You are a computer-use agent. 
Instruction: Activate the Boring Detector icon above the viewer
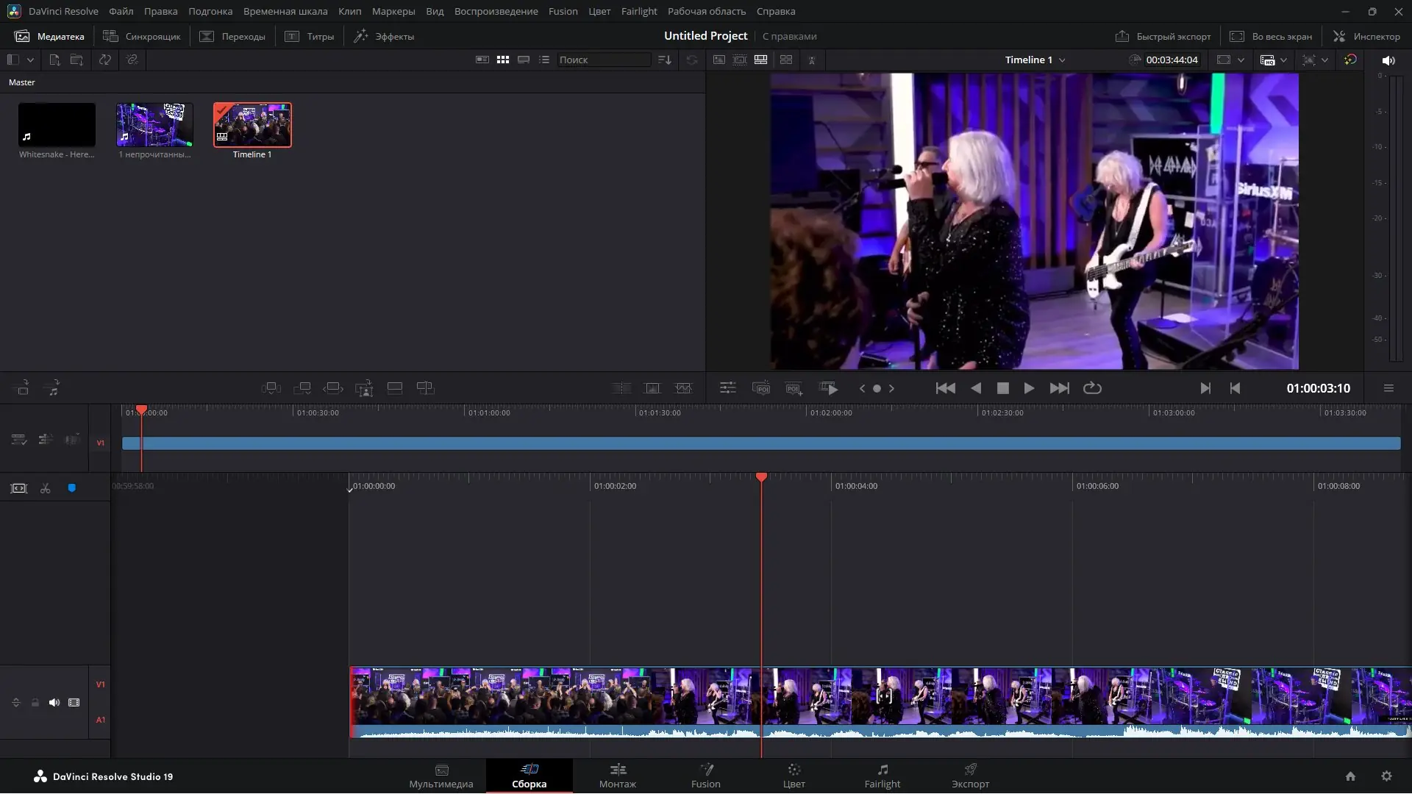tap(812, 60)
